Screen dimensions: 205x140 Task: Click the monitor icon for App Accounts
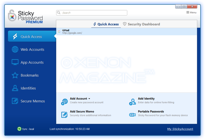(x=15, y=62)
